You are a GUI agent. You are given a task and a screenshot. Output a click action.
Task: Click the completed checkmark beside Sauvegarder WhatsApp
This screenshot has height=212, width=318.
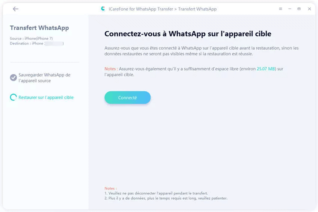[13, 77]
